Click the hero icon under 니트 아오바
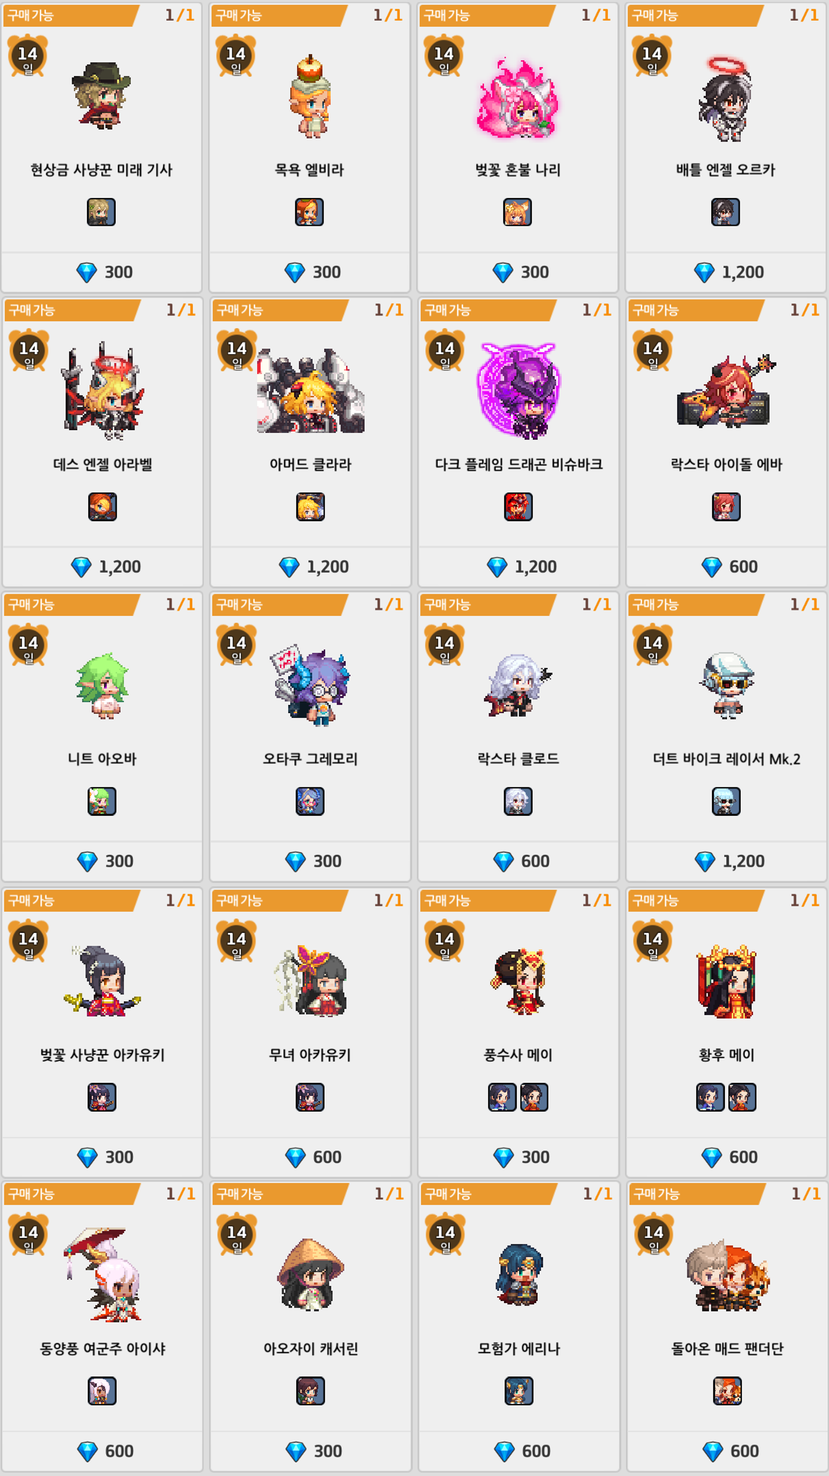829x1476 pixels. pyautogui.click(x=102, y=801)
